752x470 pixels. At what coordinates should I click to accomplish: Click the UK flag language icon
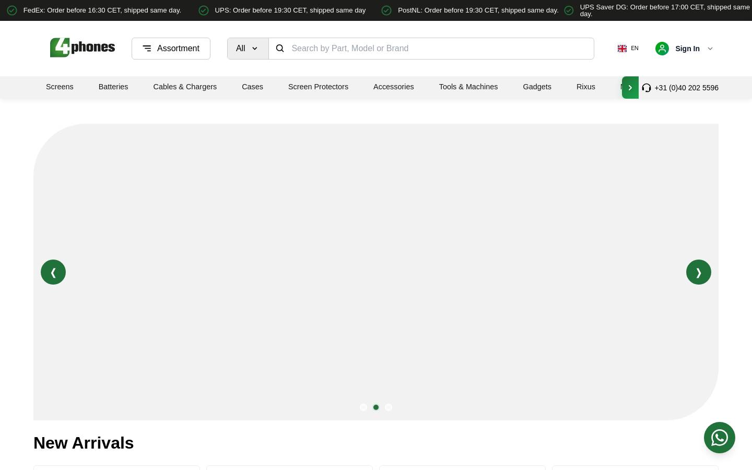622,49
